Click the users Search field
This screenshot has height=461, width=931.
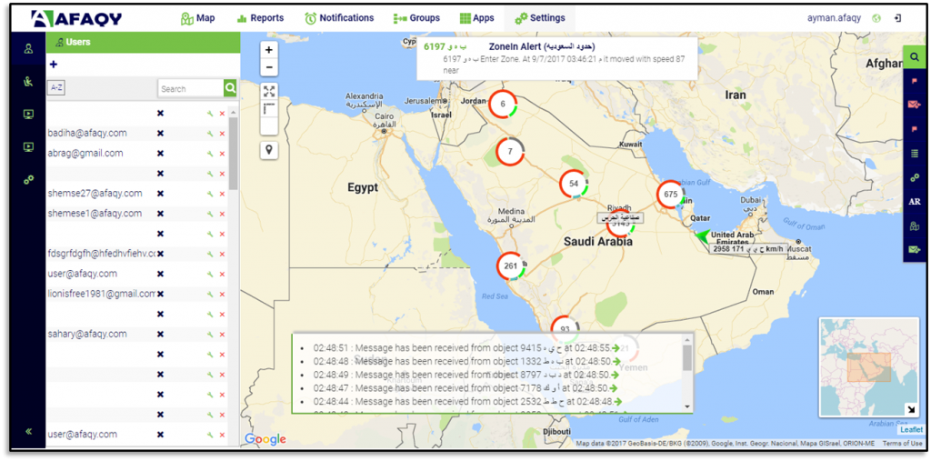pyautogui.click(x=191, y=88)
